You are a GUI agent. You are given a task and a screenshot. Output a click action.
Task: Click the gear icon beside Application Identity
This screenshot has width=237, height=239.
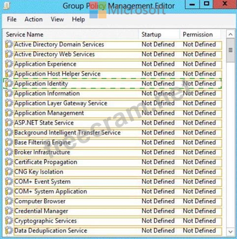9,83
